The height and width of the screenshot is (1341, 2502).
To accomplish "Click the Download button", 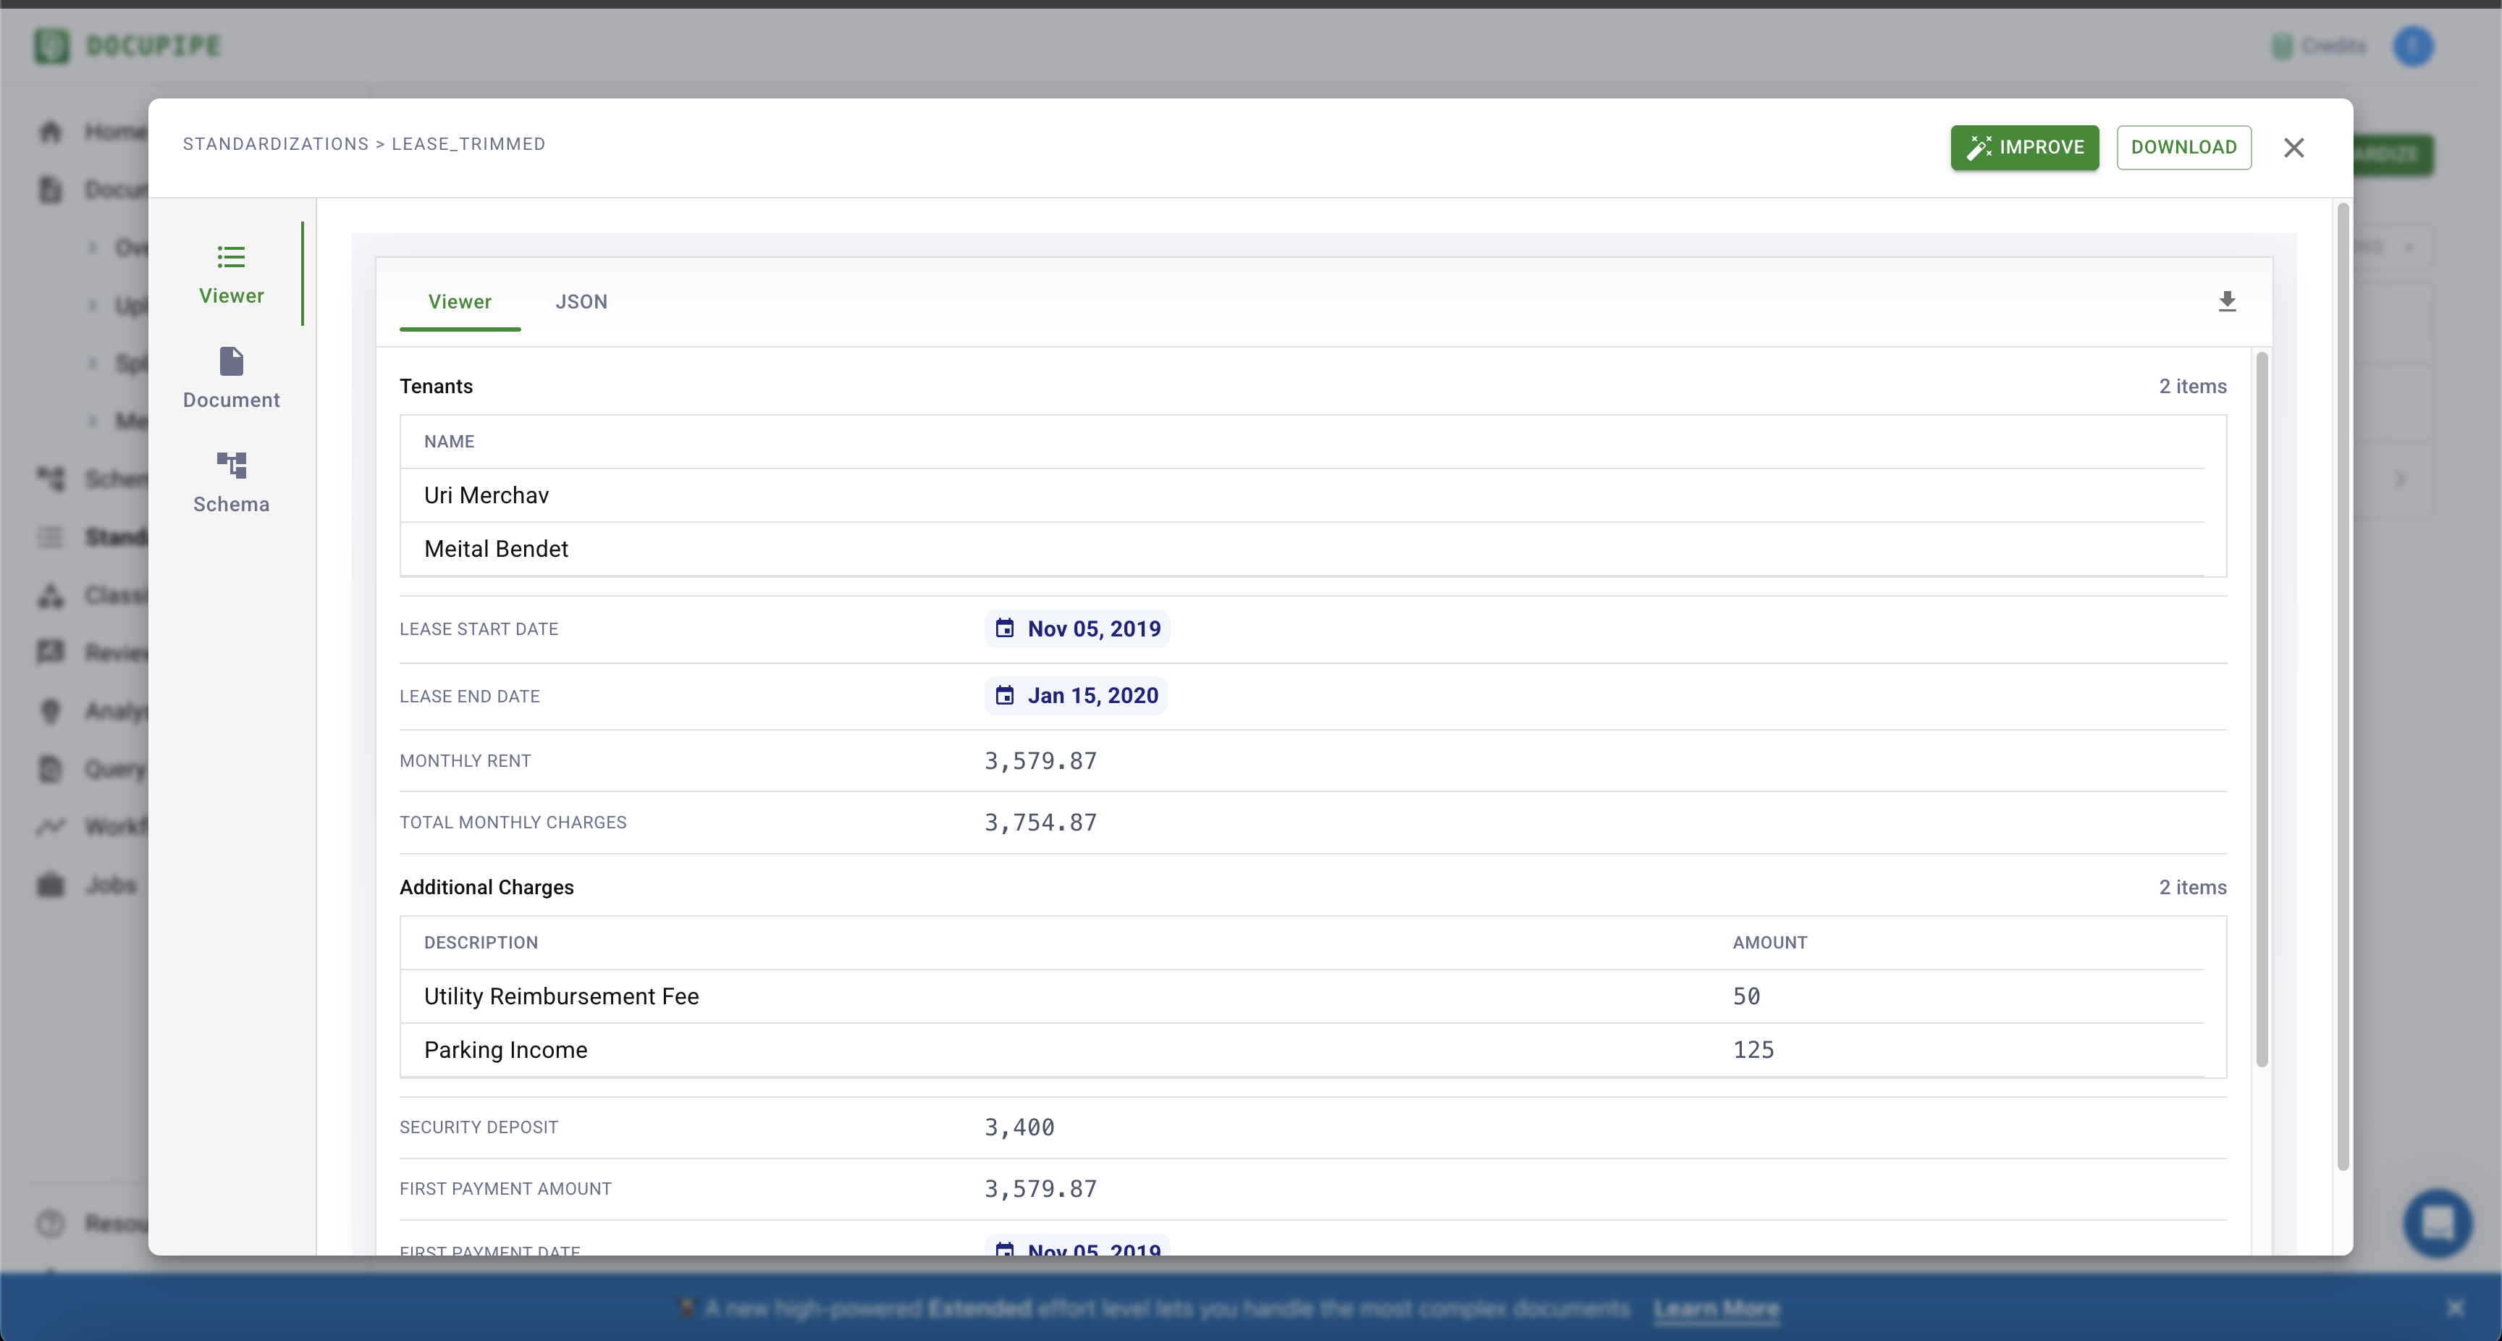I will 2183,148.
